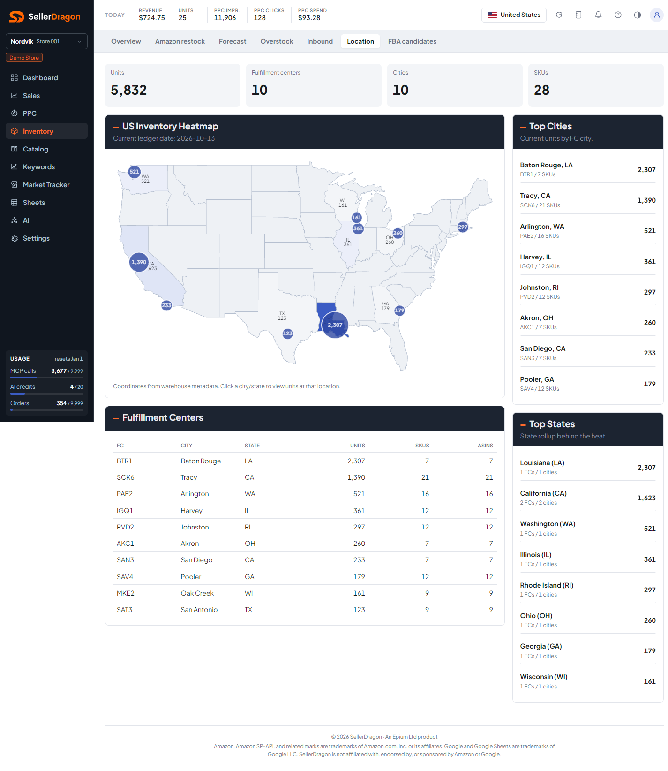Open the Sheets table icon
The height and width of the screenshot is (771, 668).
15,203
